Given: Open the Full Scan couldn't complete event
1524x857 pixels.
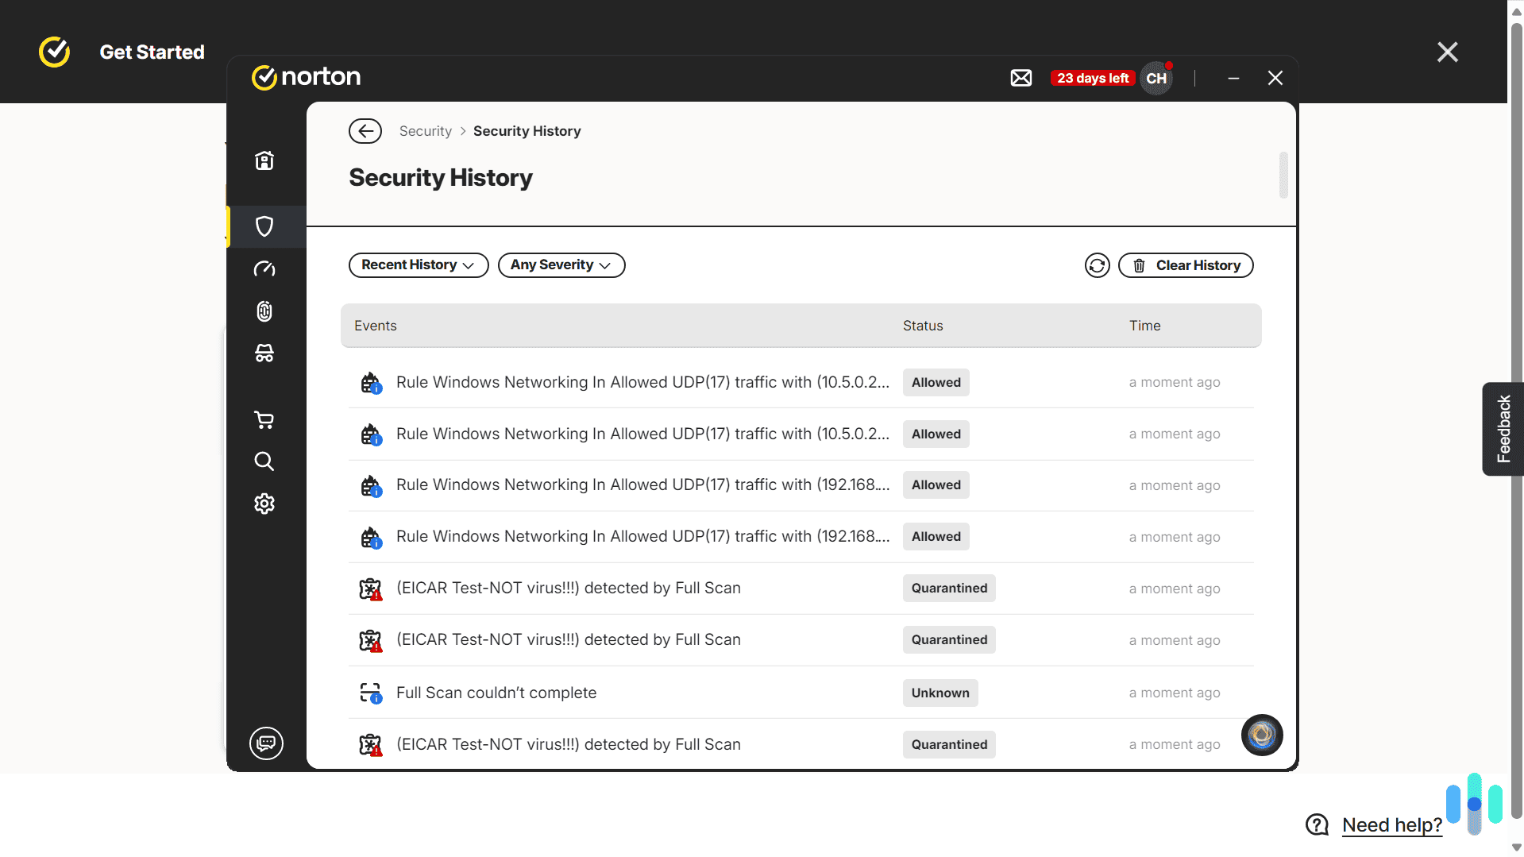Looking at the screenshot, I should coord(801,693).
